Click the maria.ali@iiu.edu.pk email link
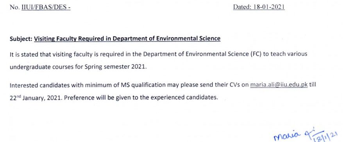343x142 pixels. coord(279,85)
